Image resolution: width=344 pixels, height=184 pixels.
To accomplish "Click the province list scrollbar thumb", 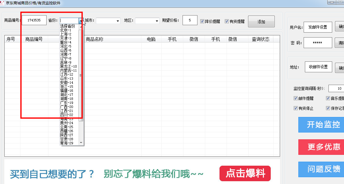I will point(81,75).
